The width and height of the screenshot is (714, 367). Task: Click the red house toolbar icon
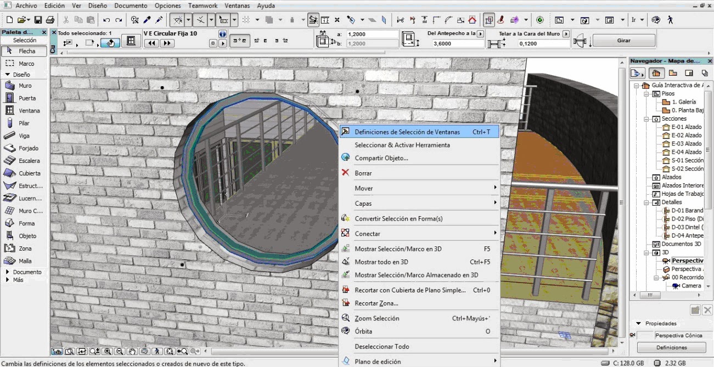click(473, 20)
